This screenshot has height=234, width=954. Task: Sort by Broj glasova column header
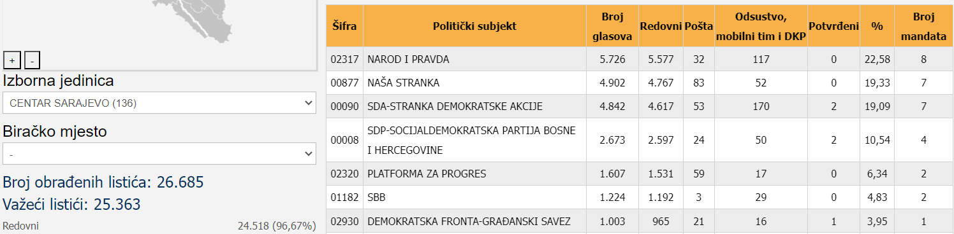[x=612, y=26]
